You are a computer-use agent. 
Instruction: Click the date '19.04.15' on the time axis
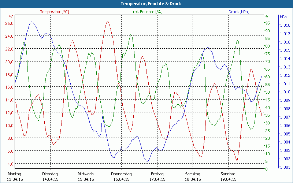pyautogui.click(x=228, y=179)
